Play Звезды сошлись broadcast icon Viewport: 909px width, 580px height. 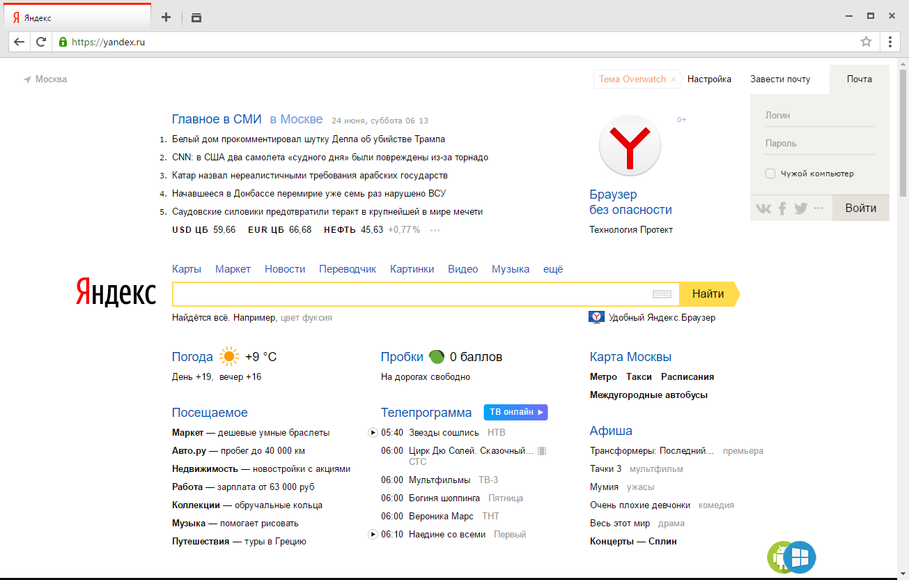373,433
